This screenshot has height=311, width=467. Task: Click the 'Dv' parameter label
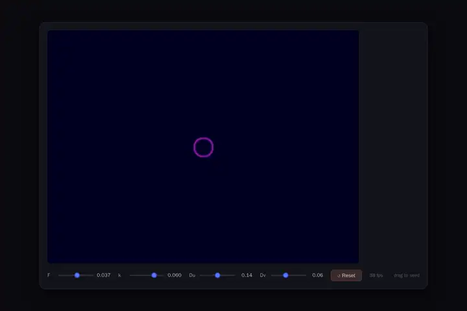263,275
